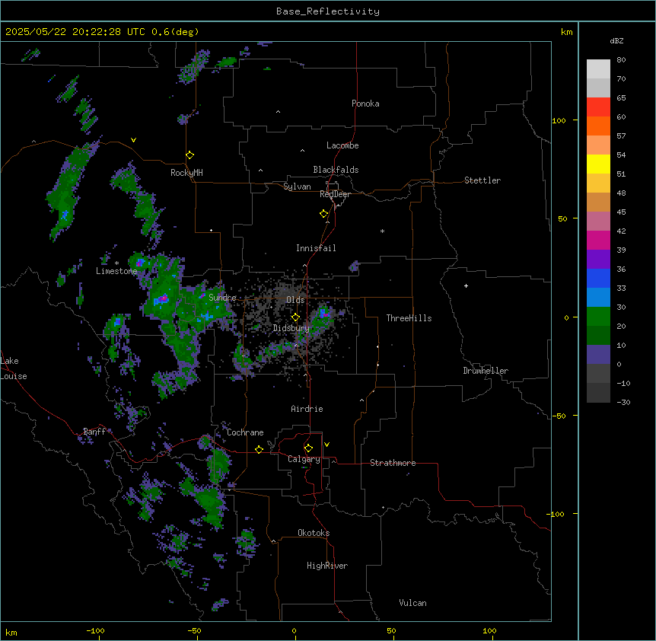Viewport: 656px width, 641px height.
Task: Click the 80 value in the dBZ legend
Action: (x=621, y=60)
